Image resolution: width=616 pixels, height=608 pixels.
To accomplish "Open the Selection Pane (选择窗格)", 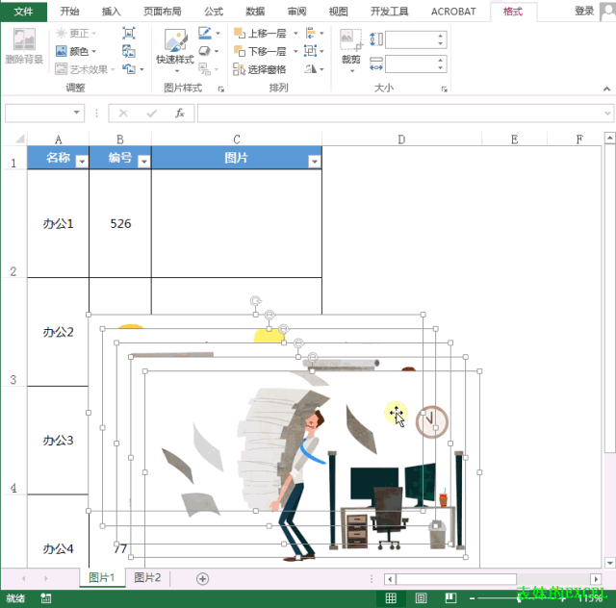I will pos(260,69).
